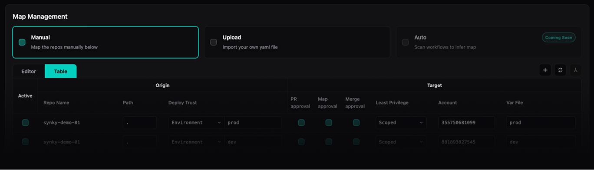Click the refresh arrows icon button

[560, 70]
